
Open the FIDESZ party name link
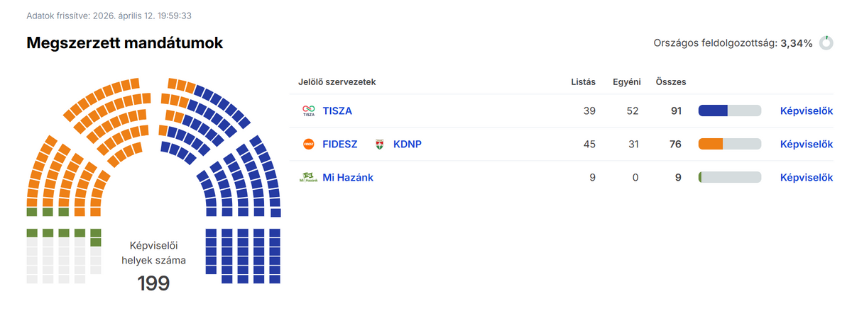click(340, 145)
